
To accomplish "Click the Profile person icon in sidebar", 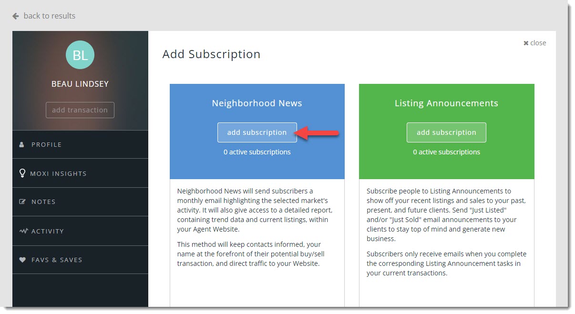I will [21, 144].
